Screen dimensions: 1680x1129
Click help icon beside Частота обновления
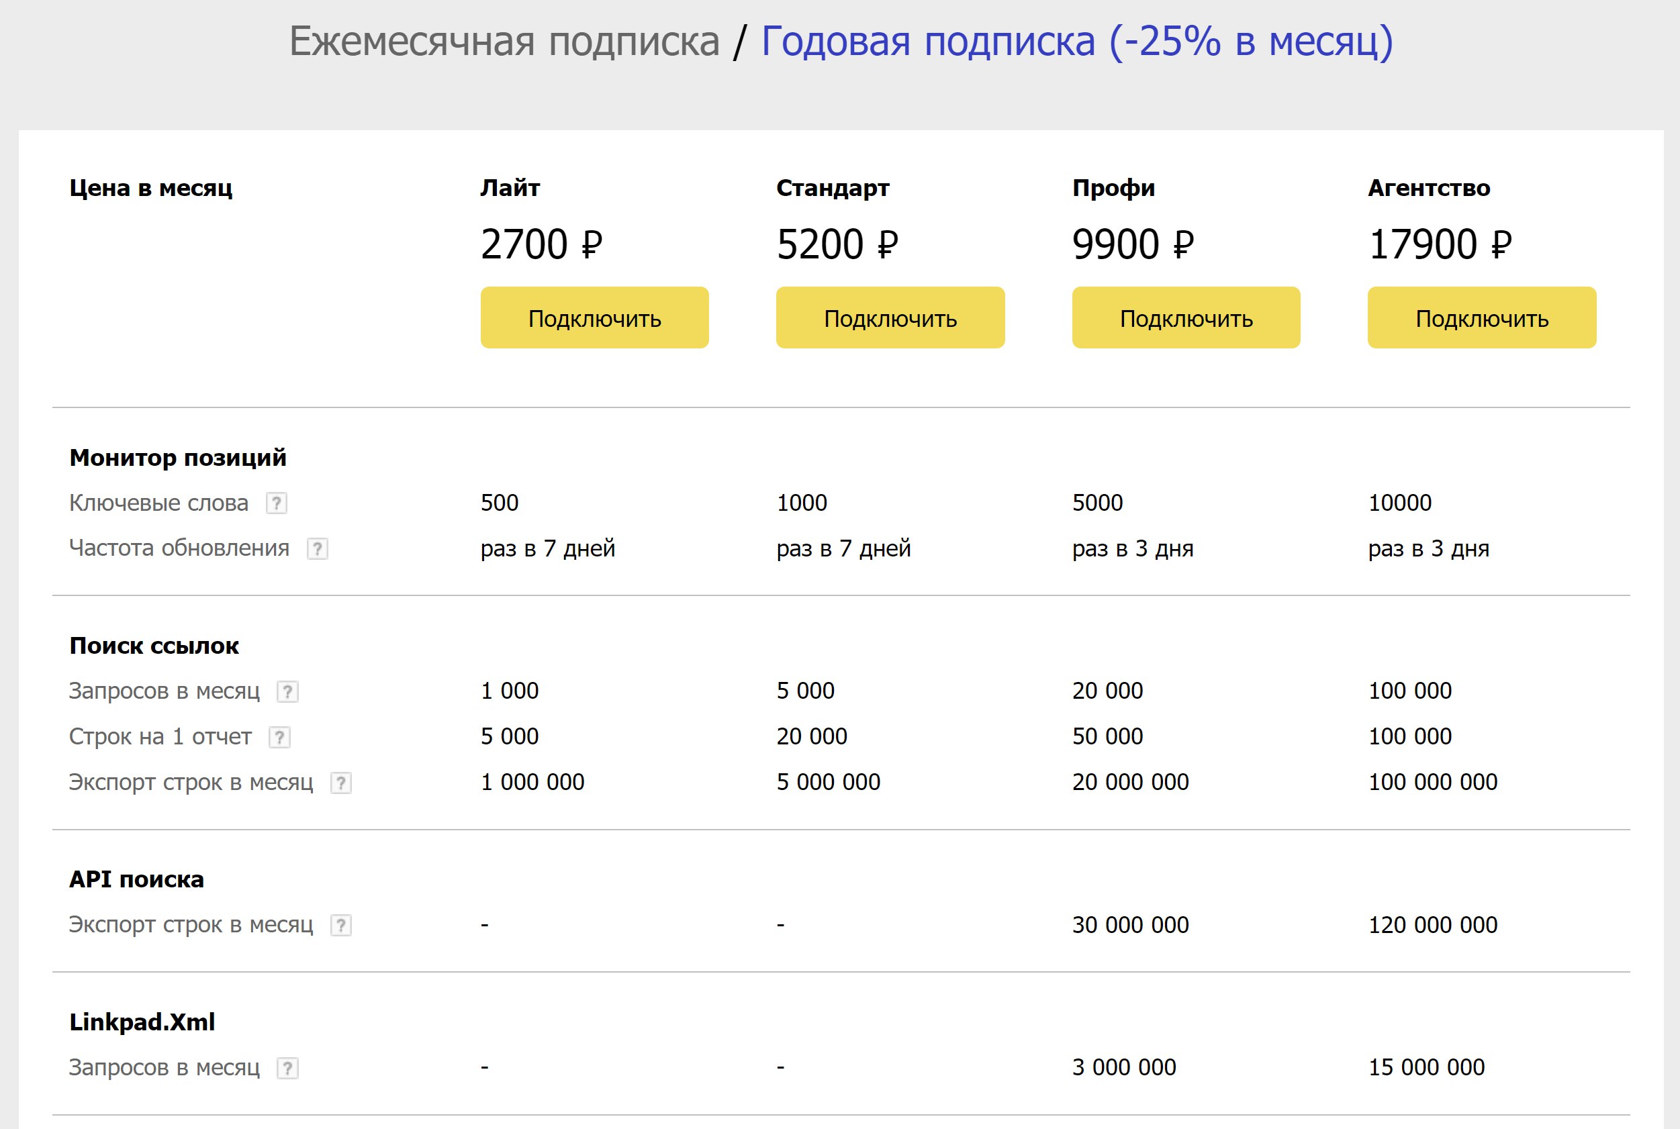coord(318,548)
